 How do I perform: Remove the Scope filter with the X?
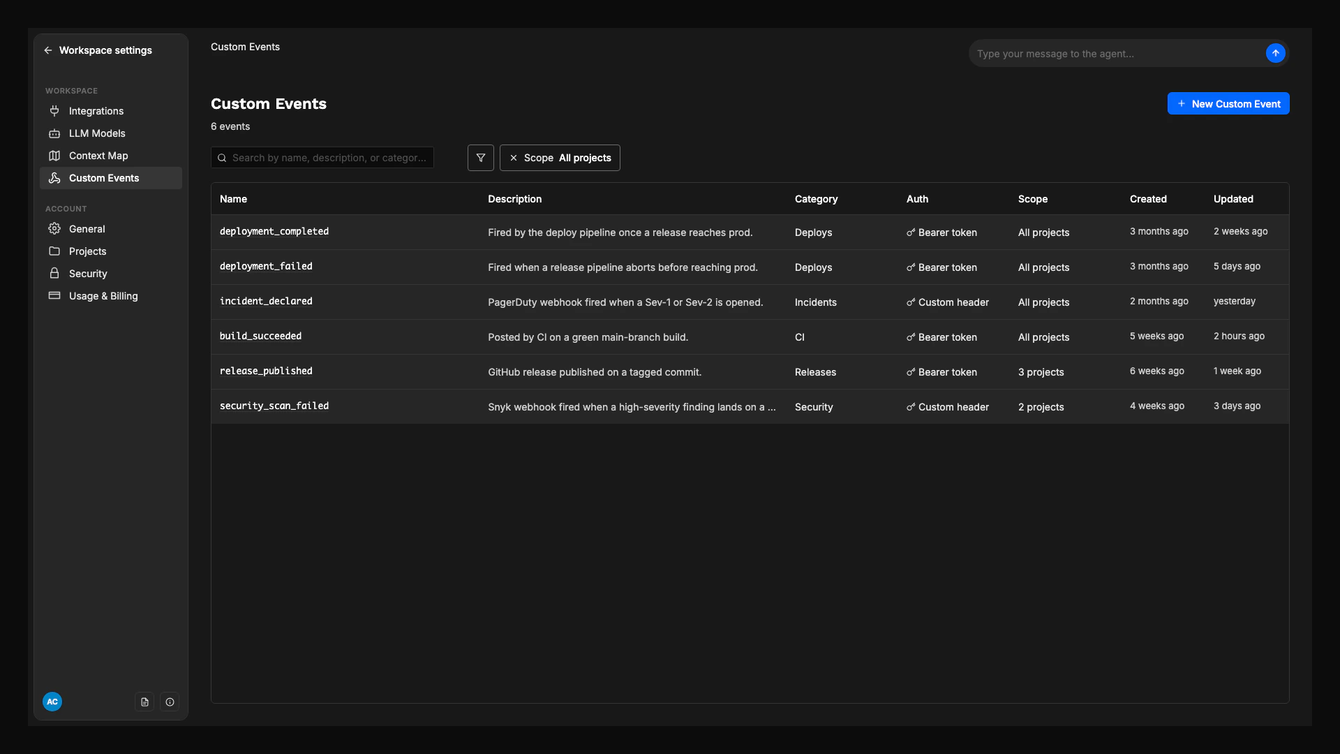tap(514, 158)
